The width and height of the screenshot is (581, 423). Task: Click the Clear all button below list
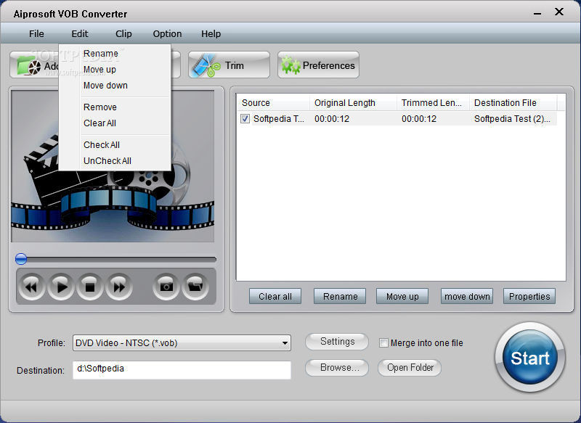[275, 297]
